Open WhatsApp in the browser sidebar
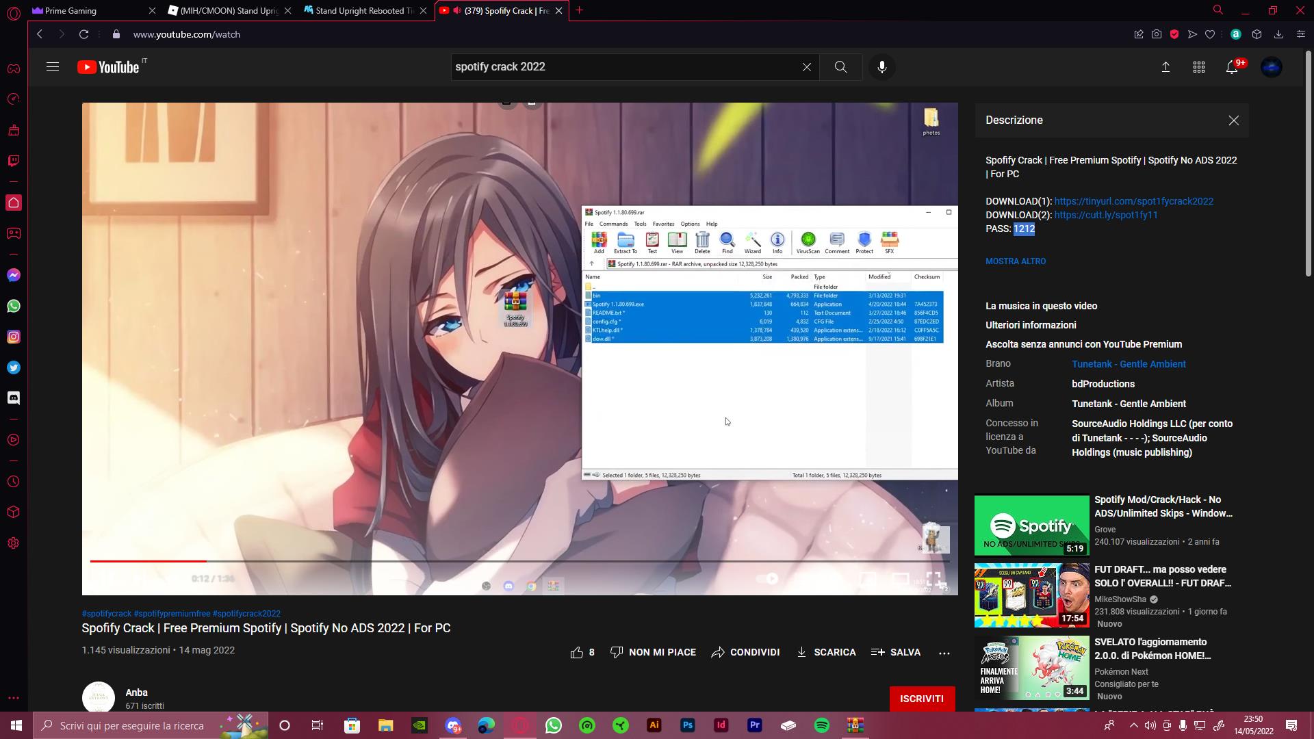 click(x=14, y=306)
